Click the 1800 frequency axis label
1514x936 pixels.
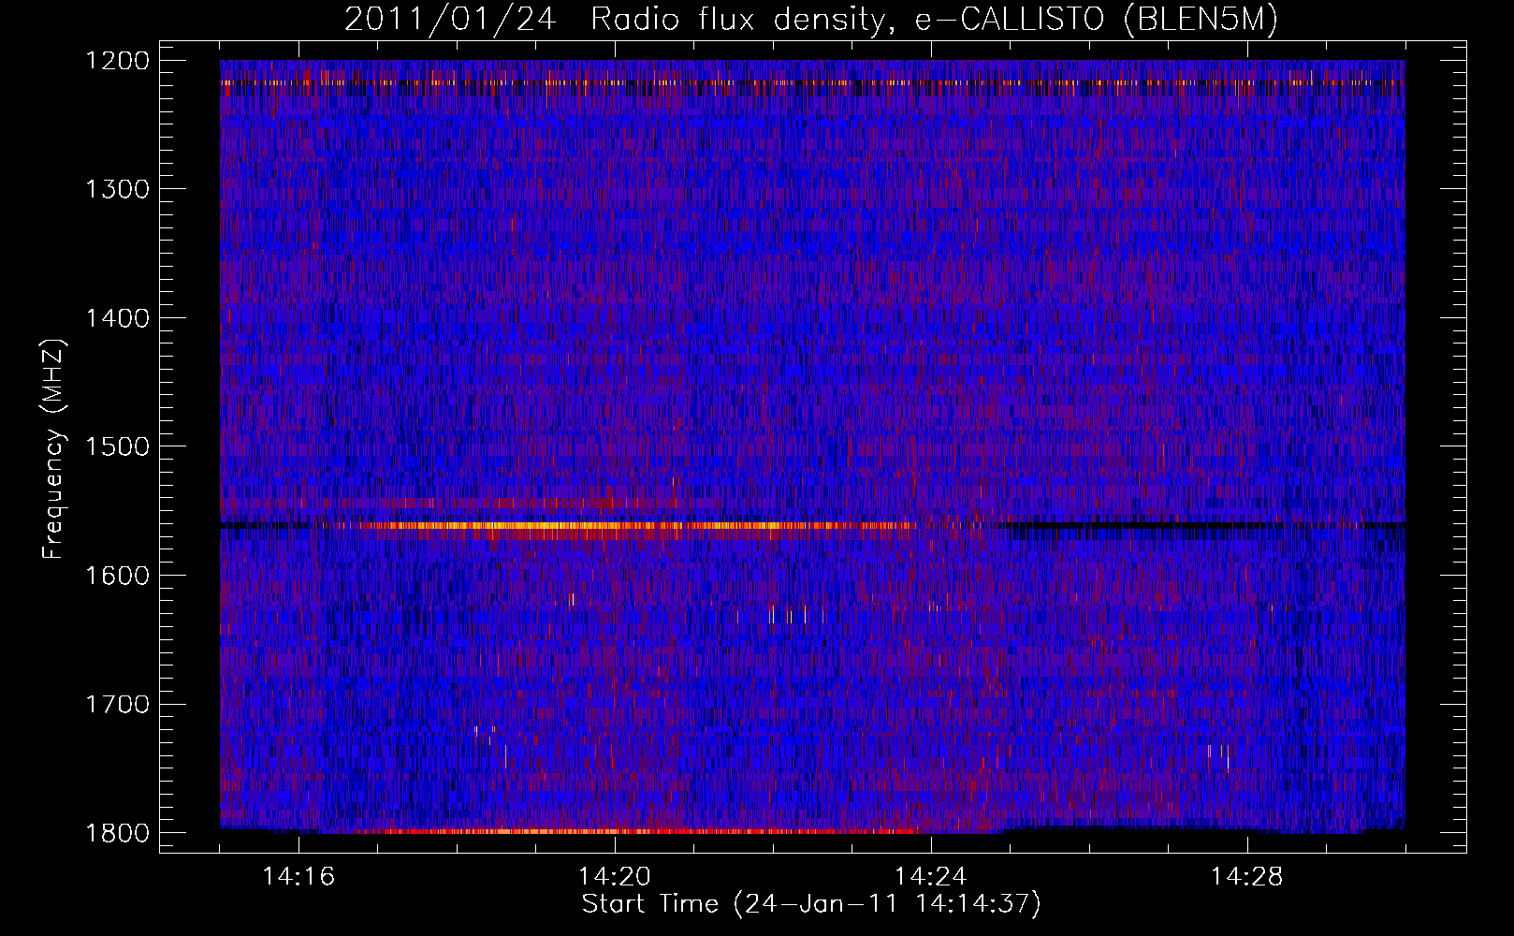[x=117, y=832]
